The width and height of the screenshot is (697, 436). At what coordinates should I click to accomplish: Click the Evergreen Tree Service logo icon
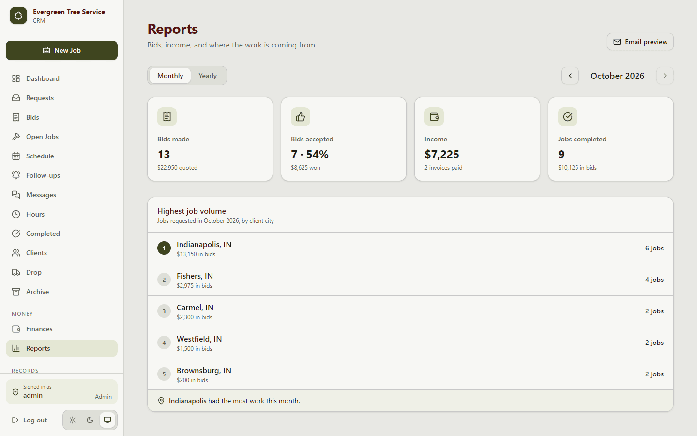click(x=18, y=16)
